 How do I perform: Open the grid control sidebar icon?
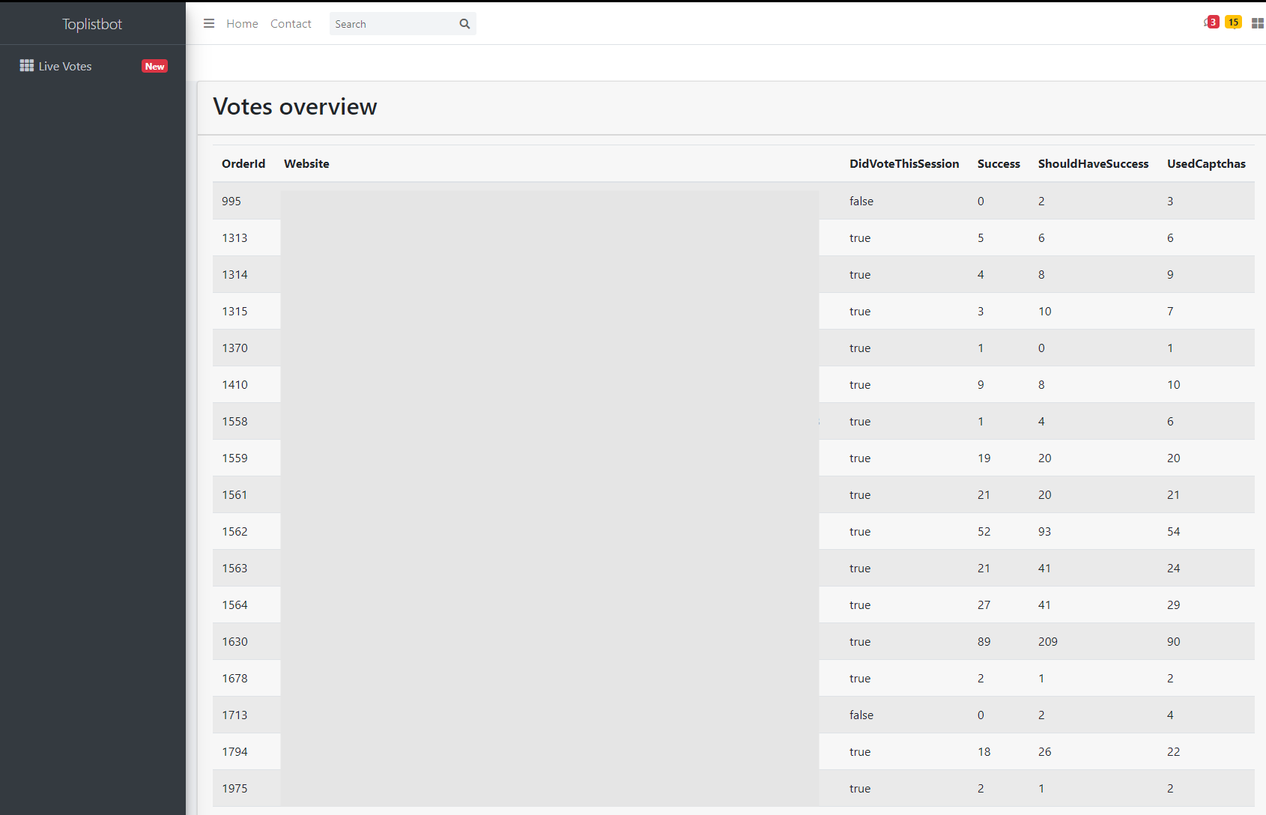1258,24
